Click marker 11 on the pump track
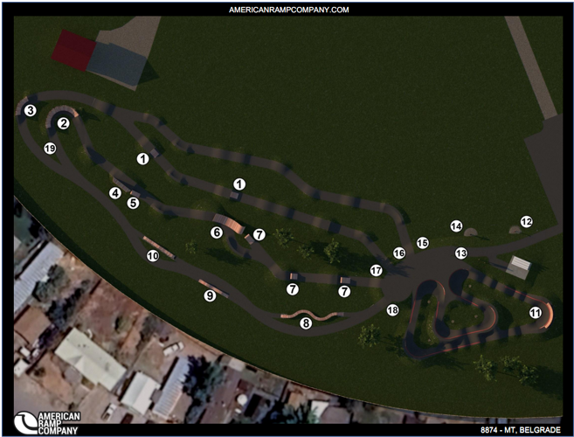Image resolution: width=574 pixels, height=437 pixels. pos(535,312)
